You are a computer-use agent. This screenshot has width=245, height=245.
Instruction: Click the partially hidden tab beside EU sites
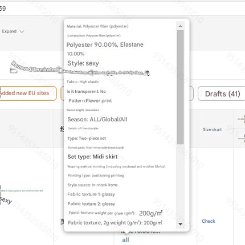click(x=62, y=93)
